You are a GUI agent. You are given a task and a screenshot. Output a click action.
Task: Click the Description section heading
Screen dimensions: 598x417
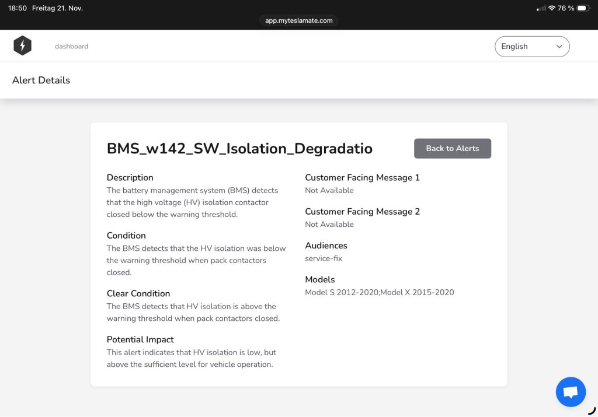click(130, 178)
